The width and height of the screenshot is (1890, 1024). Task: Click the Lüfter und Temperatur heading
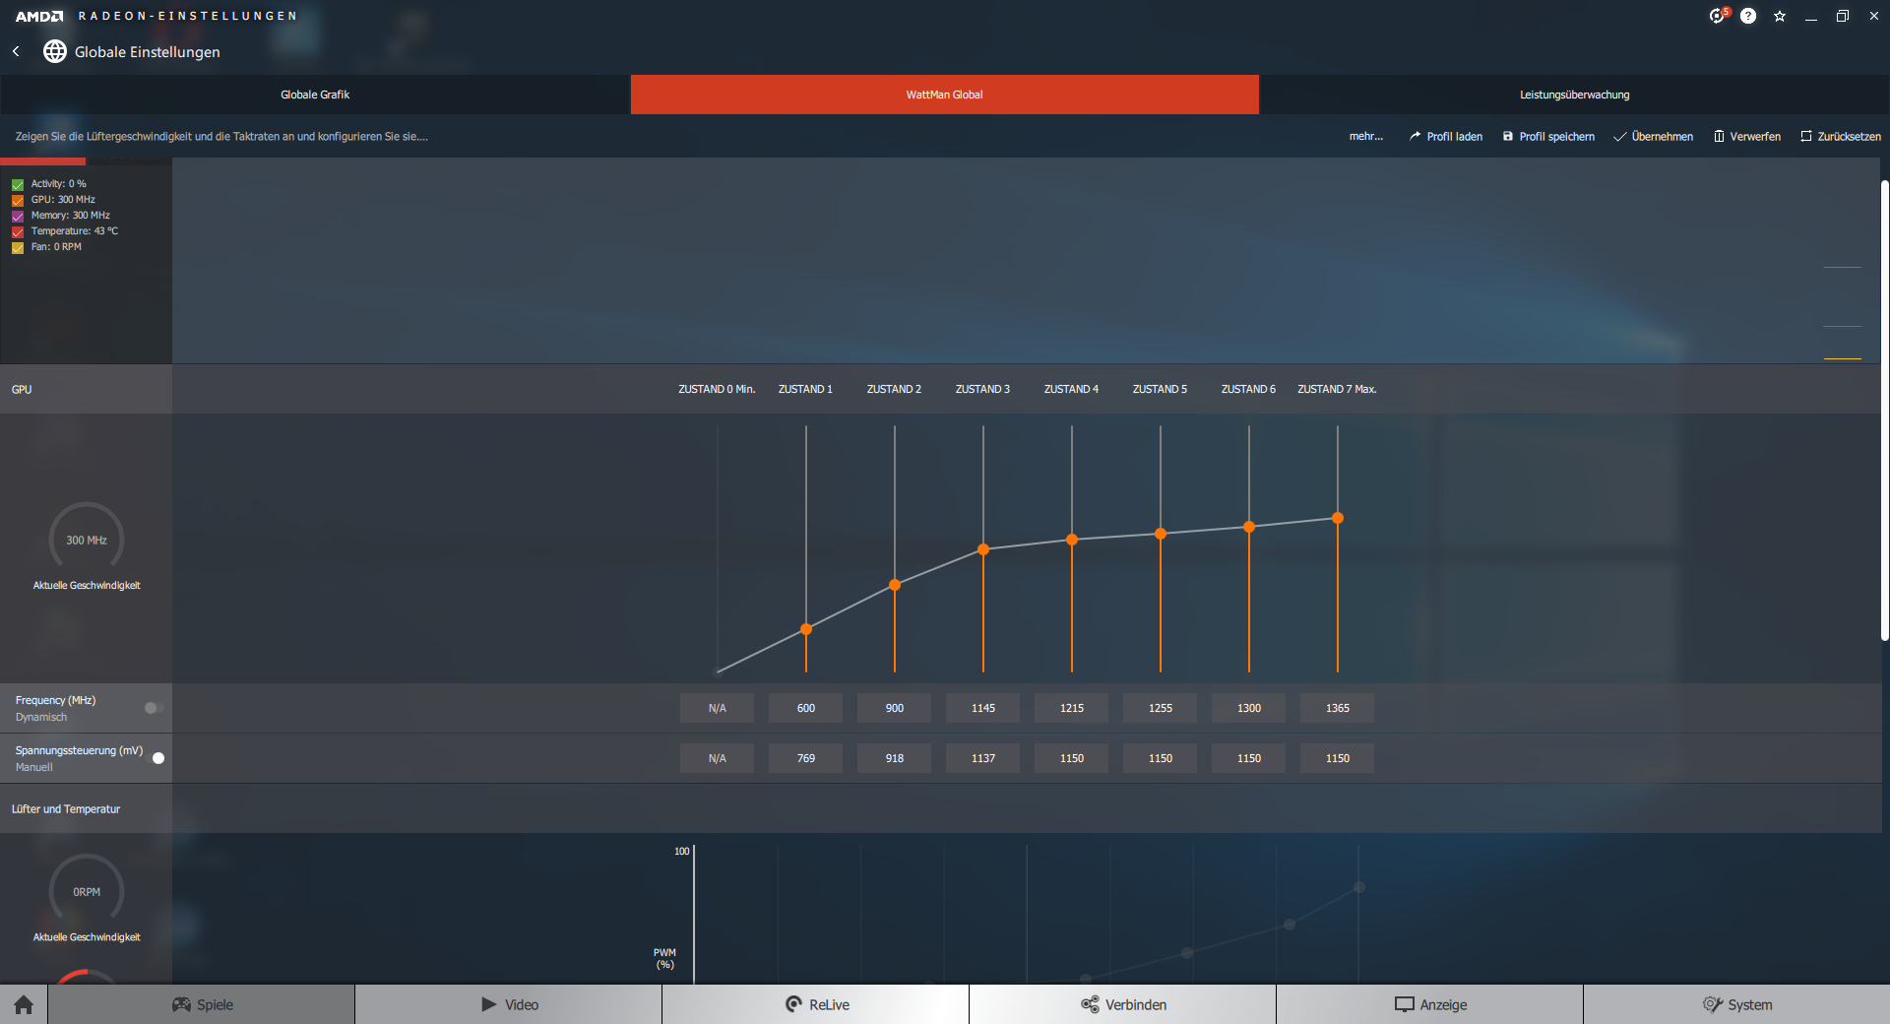[66, 809]
